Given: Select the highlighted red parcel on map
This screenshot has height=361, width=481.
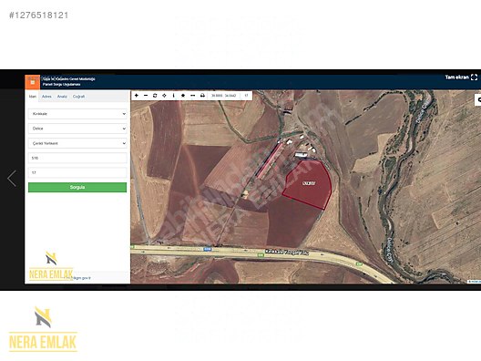Looking at the screenshot, I should (x=308, y=183).
